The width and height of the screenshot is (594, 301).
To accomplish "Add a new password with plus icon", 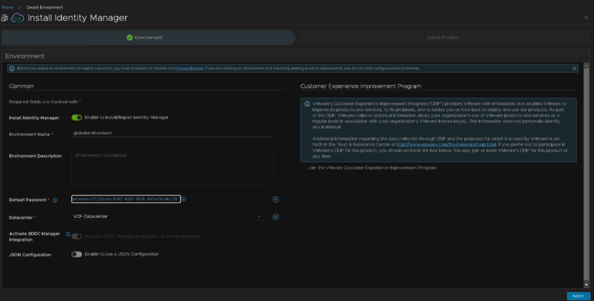I will pos(276,199).
